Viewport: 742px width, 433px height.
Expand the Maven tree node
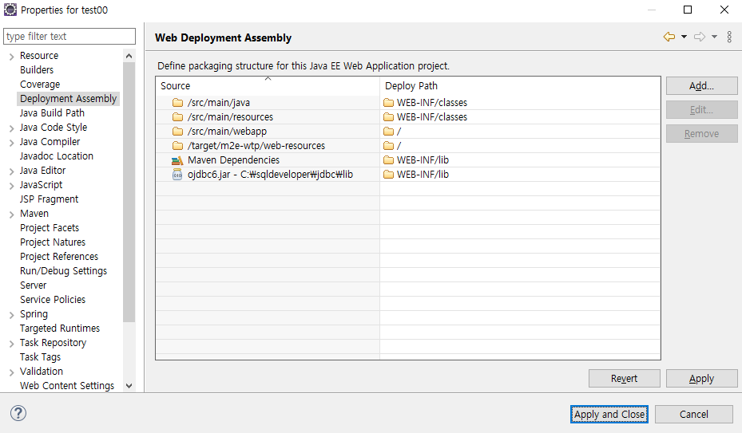pos(11,215)
